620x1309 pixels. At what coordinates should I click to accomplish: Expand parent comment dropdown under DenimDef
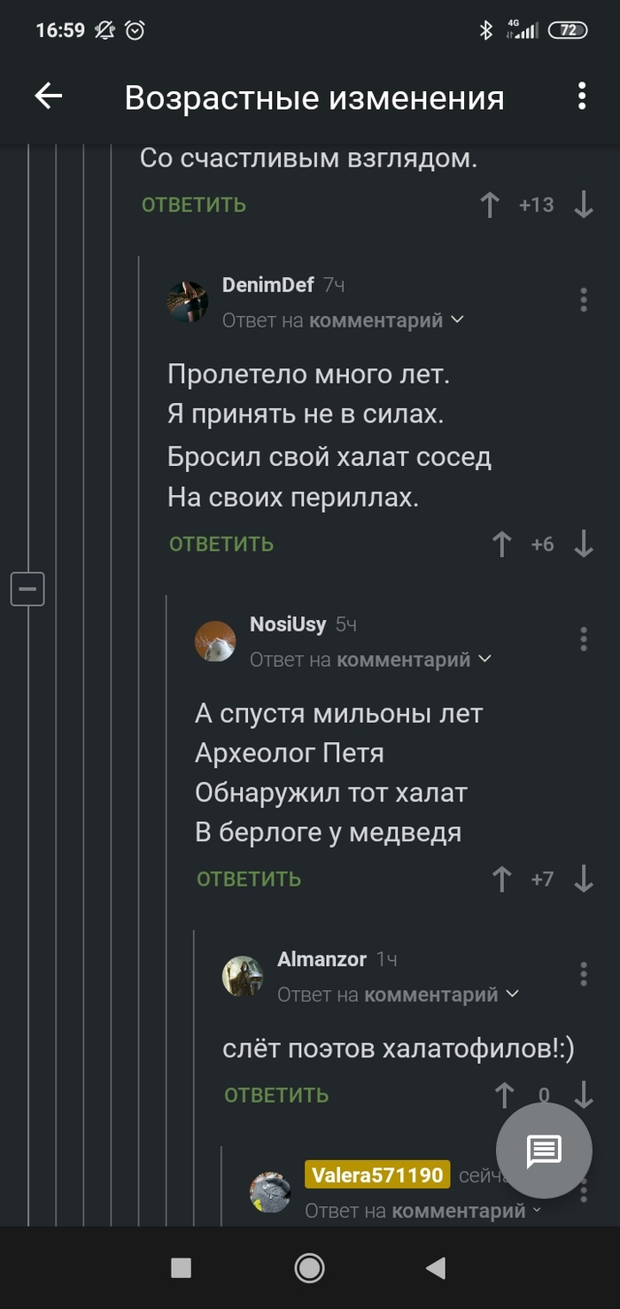tap(458, 320)
